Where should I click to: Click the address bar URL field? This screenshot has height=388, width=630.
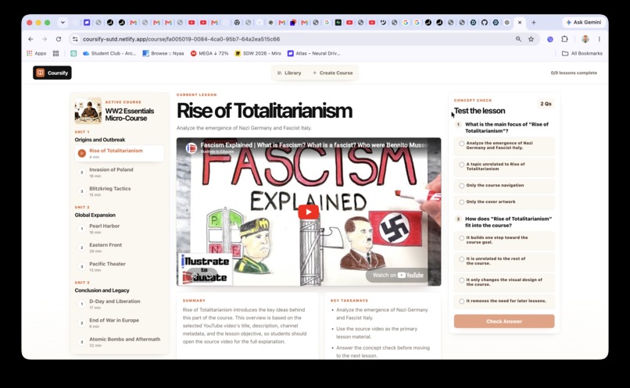tap(296, 39)
